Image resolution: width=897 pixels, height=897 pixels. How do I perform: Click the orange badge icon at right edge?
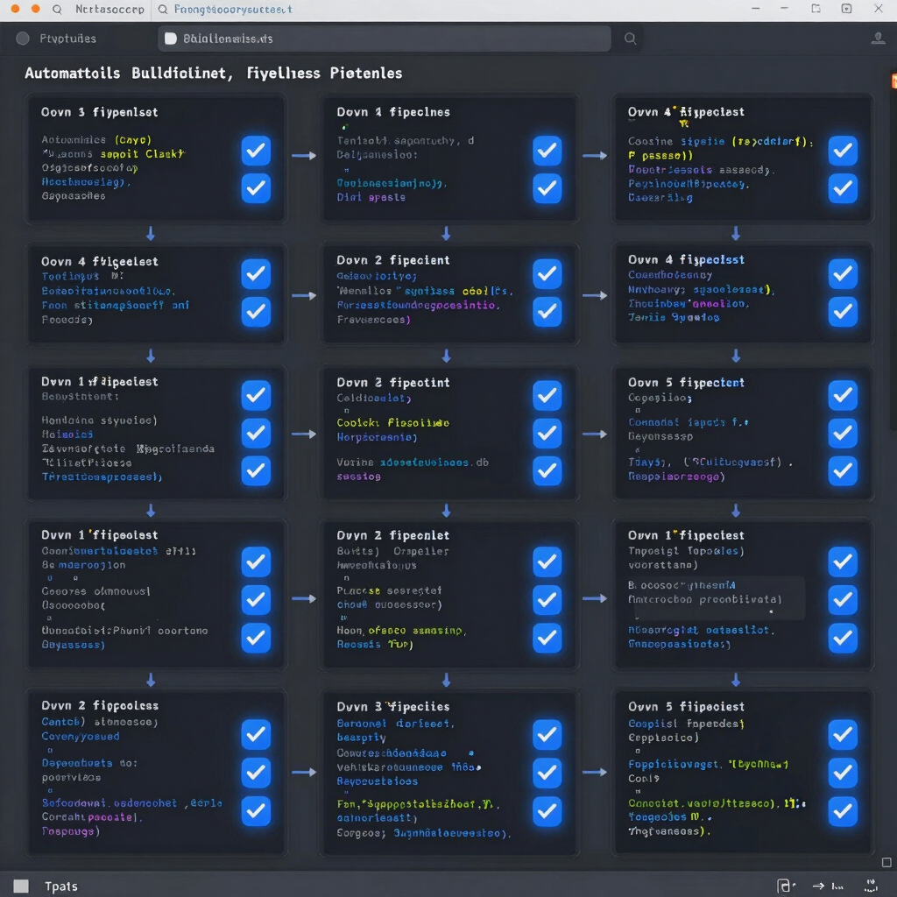pos(893,81)
